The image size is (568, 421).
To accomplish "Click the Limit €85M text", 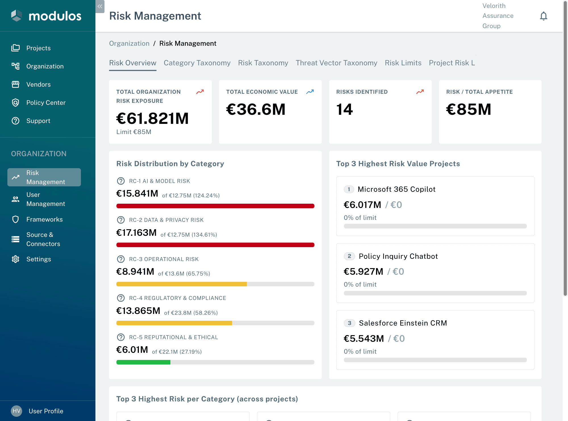I will [134, 132].
